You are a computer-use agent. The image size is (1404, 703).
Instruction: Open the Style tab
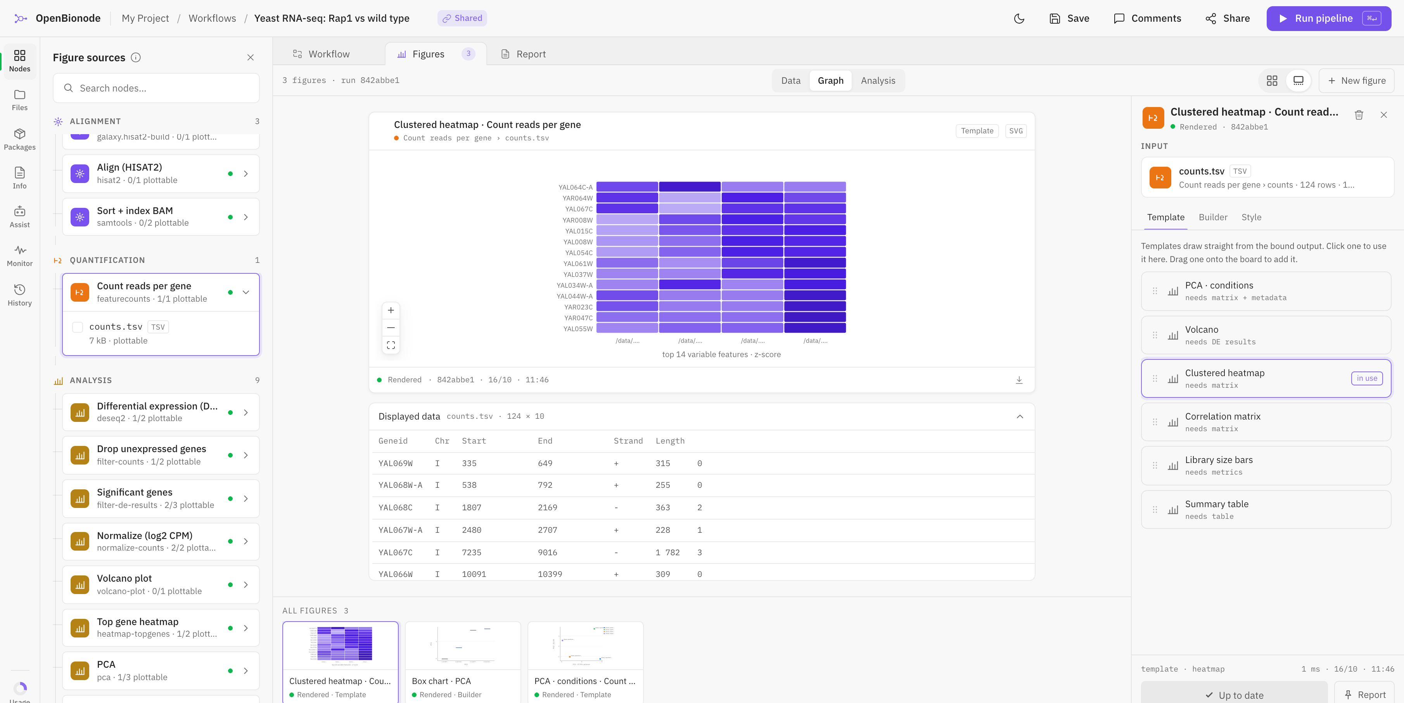(x=1251, y=217)
